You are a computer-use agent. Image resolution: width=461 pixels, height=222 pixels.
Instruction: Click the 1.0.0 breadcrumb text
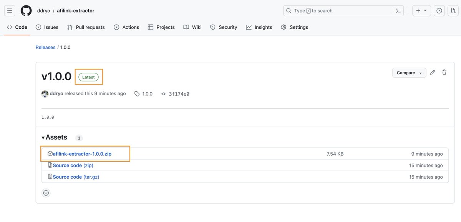(65, 47)
